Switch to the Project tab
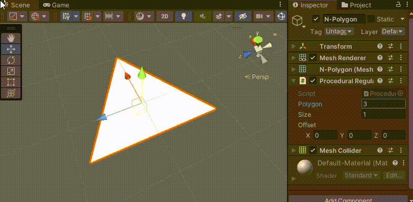 pyautogui.click(x=356, y=5)
